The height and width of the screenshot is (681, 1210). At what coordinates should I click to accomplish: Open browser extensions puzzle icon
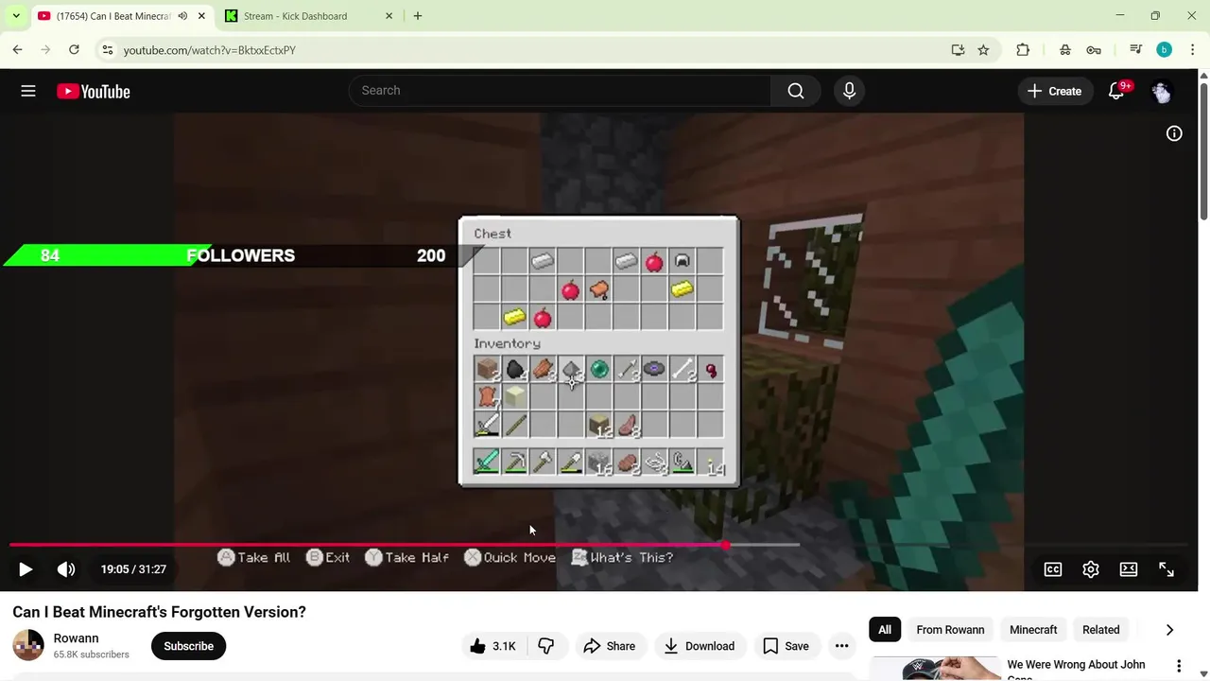(1023, 50)
